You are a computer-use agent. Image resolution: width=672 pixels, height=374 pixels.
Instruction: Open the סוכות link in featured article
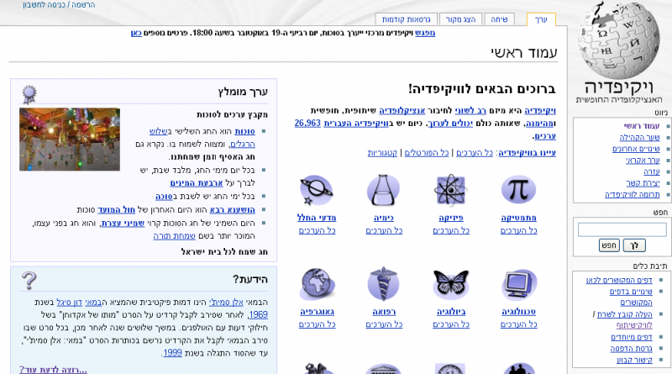click(x=244, y=131)
